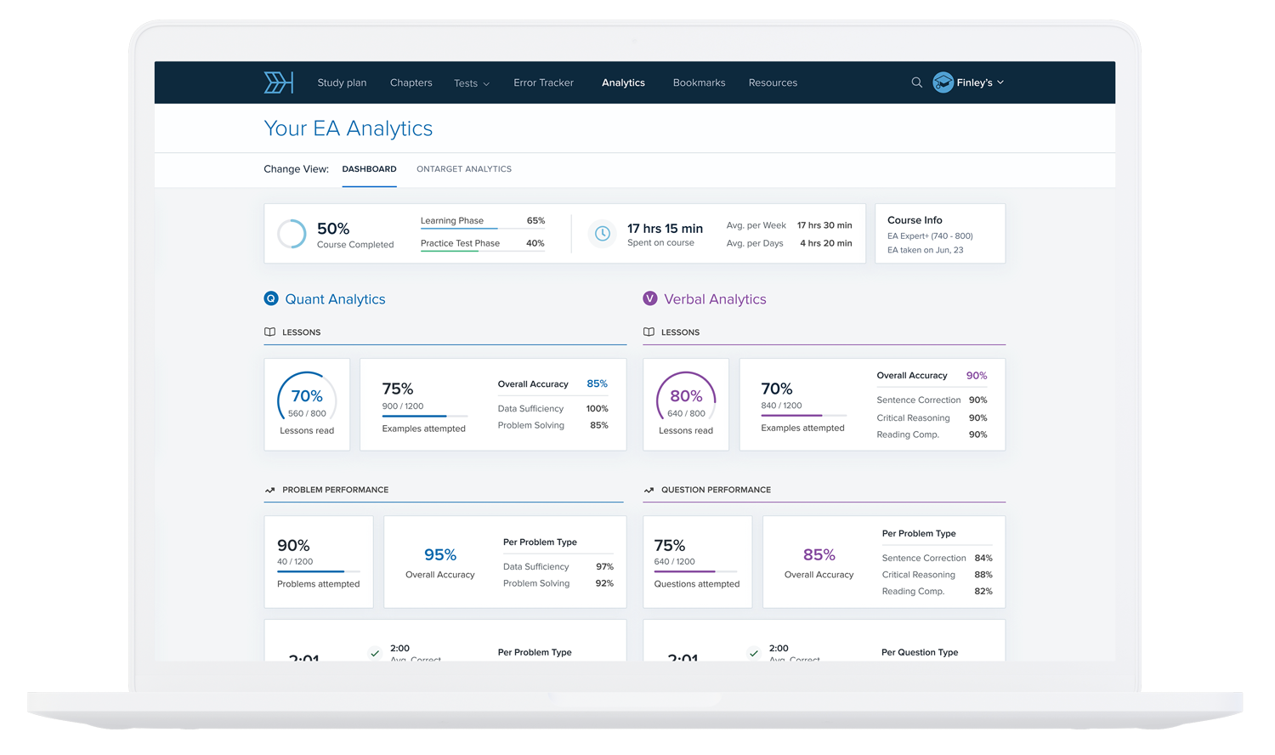Click the 80% Lessons read donut chart

click(686, 396)
